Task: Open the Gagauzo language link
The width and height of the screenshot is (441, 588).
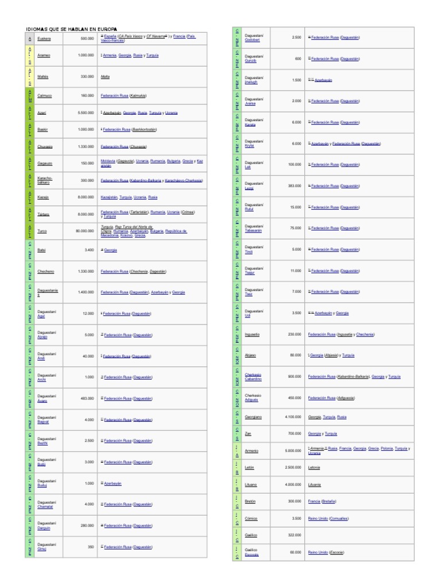Action: tap(45, 164)
